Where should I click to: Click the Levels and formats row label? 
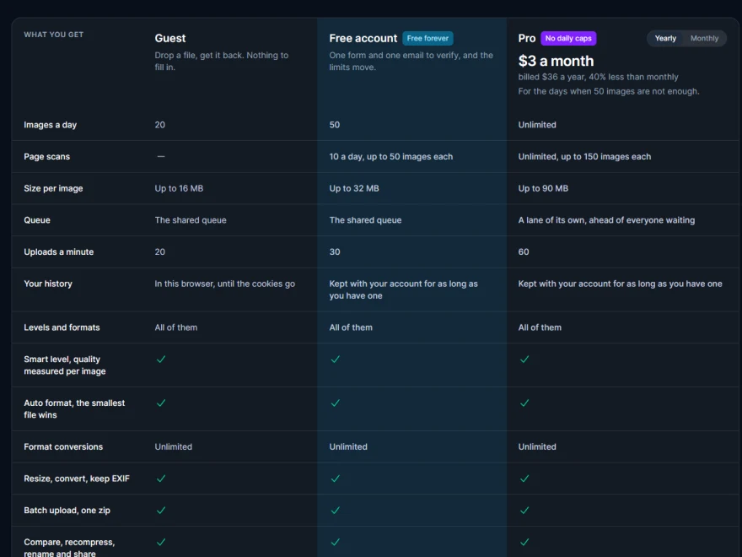62,327
